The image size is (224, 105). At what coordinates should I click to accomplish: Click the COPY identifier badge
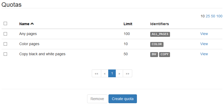tap(165, 54)
